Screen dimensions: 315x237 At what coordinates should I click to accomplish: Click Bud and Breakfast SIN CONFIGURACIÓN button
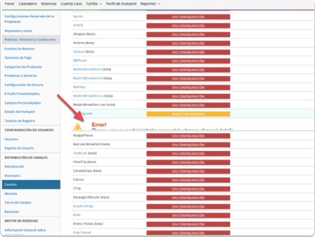pyautogui.click(x=188, y=145)
